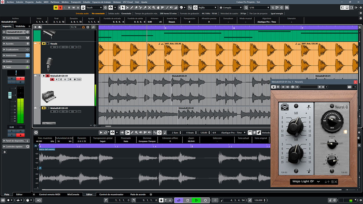Viewport: 363px width, 204px height.
Task: Toggle the inspector fader Solo S button
Action: pos(21,79)
